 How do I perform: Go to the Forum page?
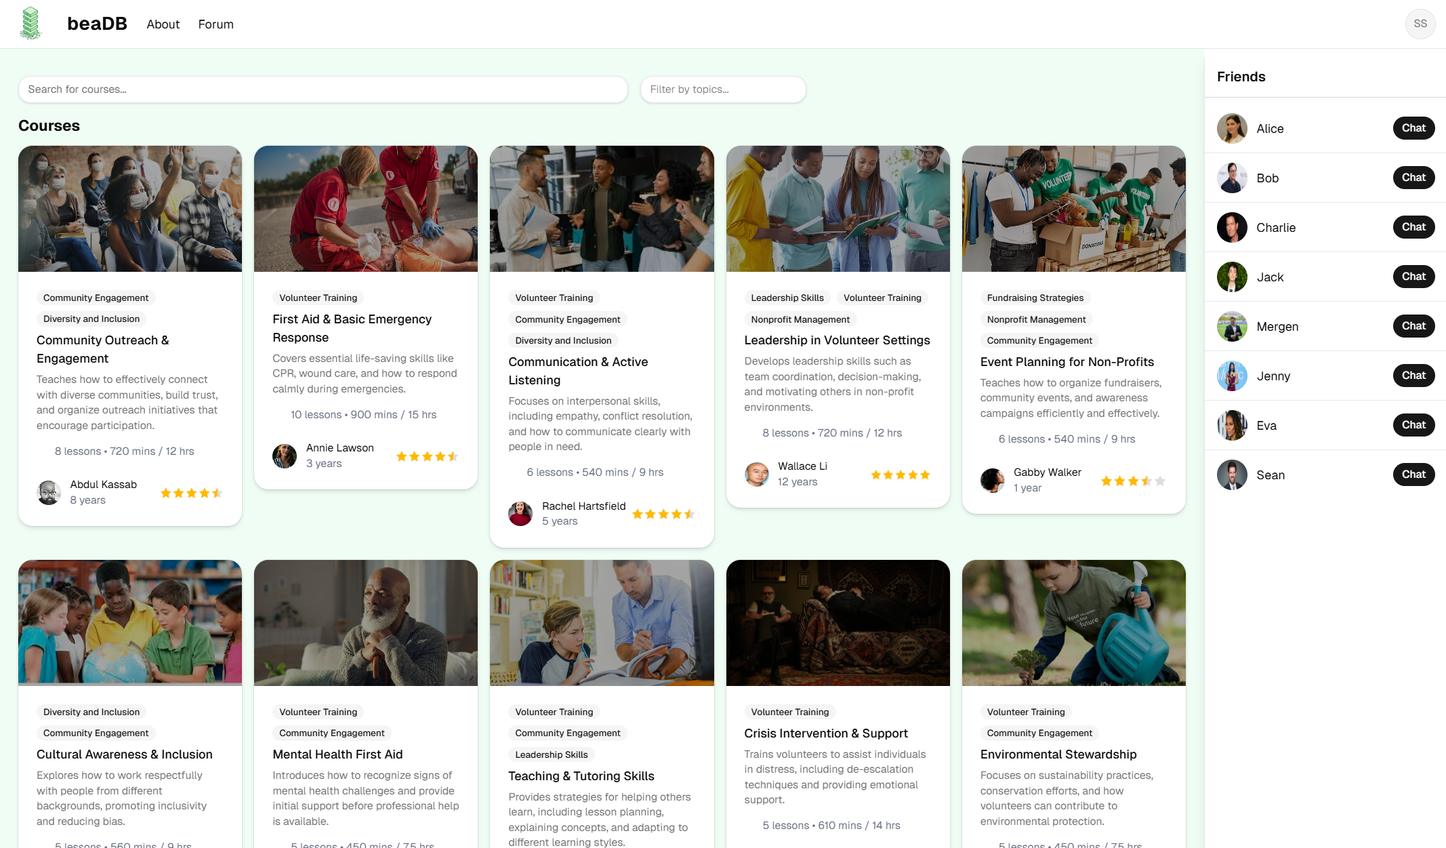pyautogui.click(x=215, y=24)
